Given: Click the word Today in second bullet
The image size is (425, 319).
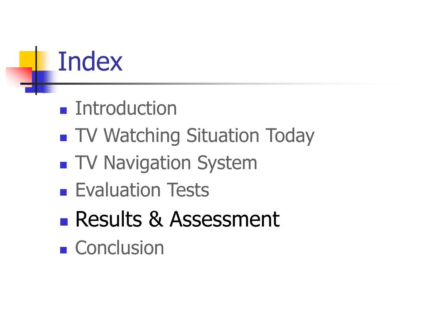Looking at the screenshot, I should click(290, 135).
